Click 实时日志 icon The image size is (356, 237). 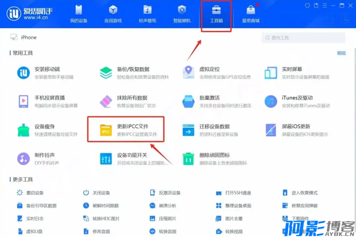click(20, 219)
